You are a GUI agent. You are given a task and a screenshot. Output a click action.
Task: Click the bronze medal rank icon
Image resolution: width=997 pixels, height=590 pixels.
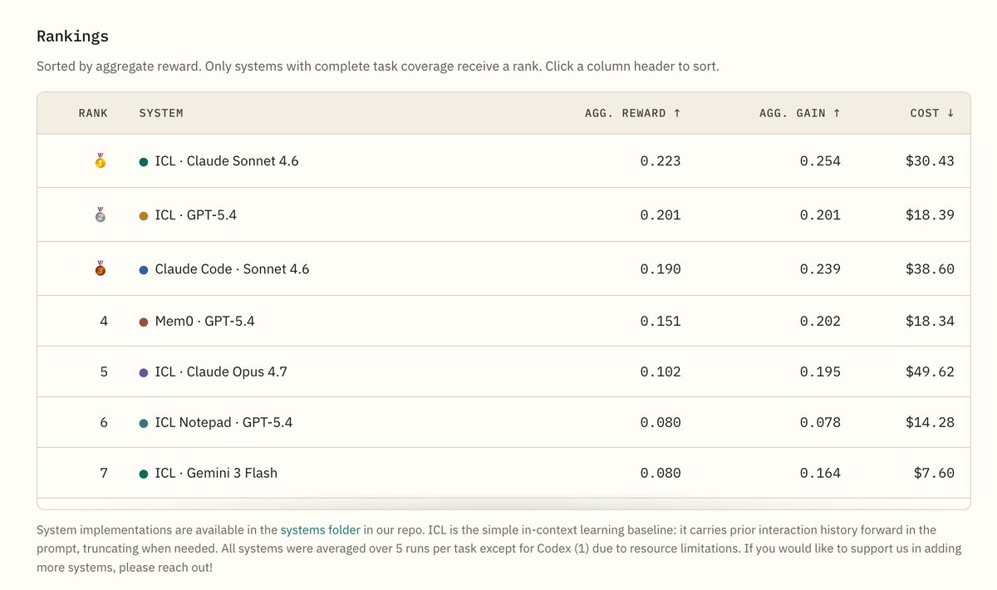click(100, 268)
